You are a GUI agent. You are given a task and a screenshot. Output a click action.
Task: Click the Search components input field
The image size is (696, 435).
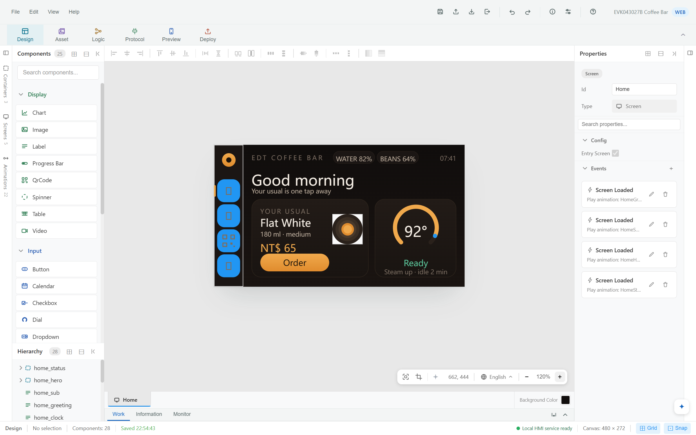tap(58, 72)
